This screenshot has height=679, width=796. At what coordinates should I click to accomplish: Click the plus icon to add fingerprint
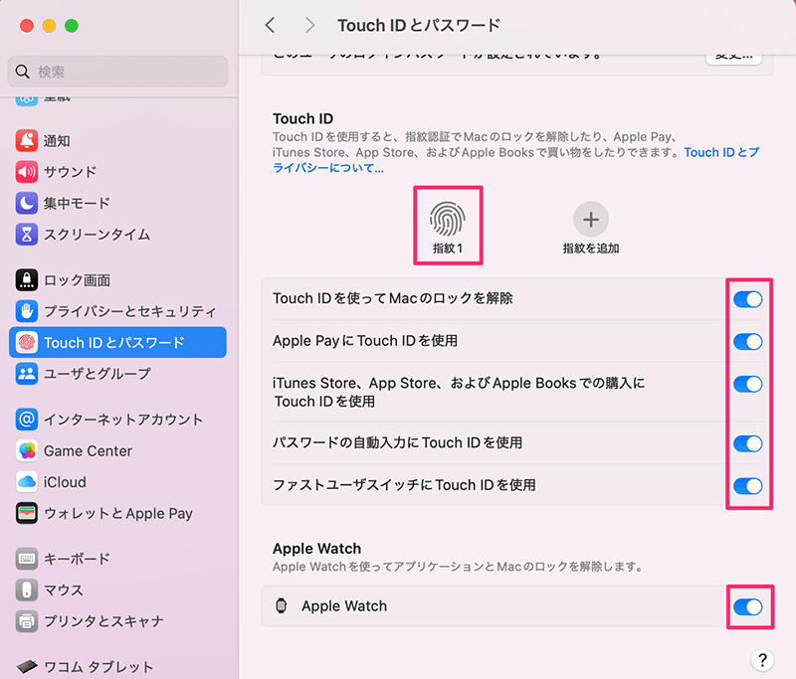click(x=591, y=219)
